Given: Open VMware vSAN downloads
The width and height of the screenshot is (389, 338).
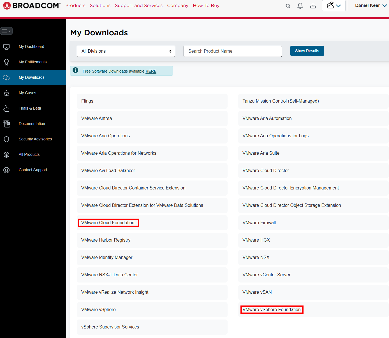Looking at the screenshot, I should pyautogui.click(x=313, y=292).
